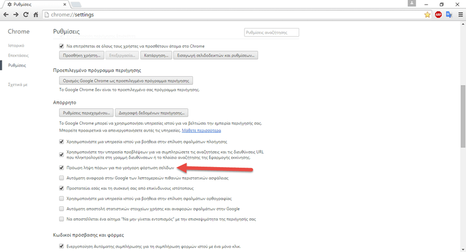Click the Προεπιλεγμένο πρόγραμμα περιήγησης heading
Screen dimensions: 466x252
(97, 70)
